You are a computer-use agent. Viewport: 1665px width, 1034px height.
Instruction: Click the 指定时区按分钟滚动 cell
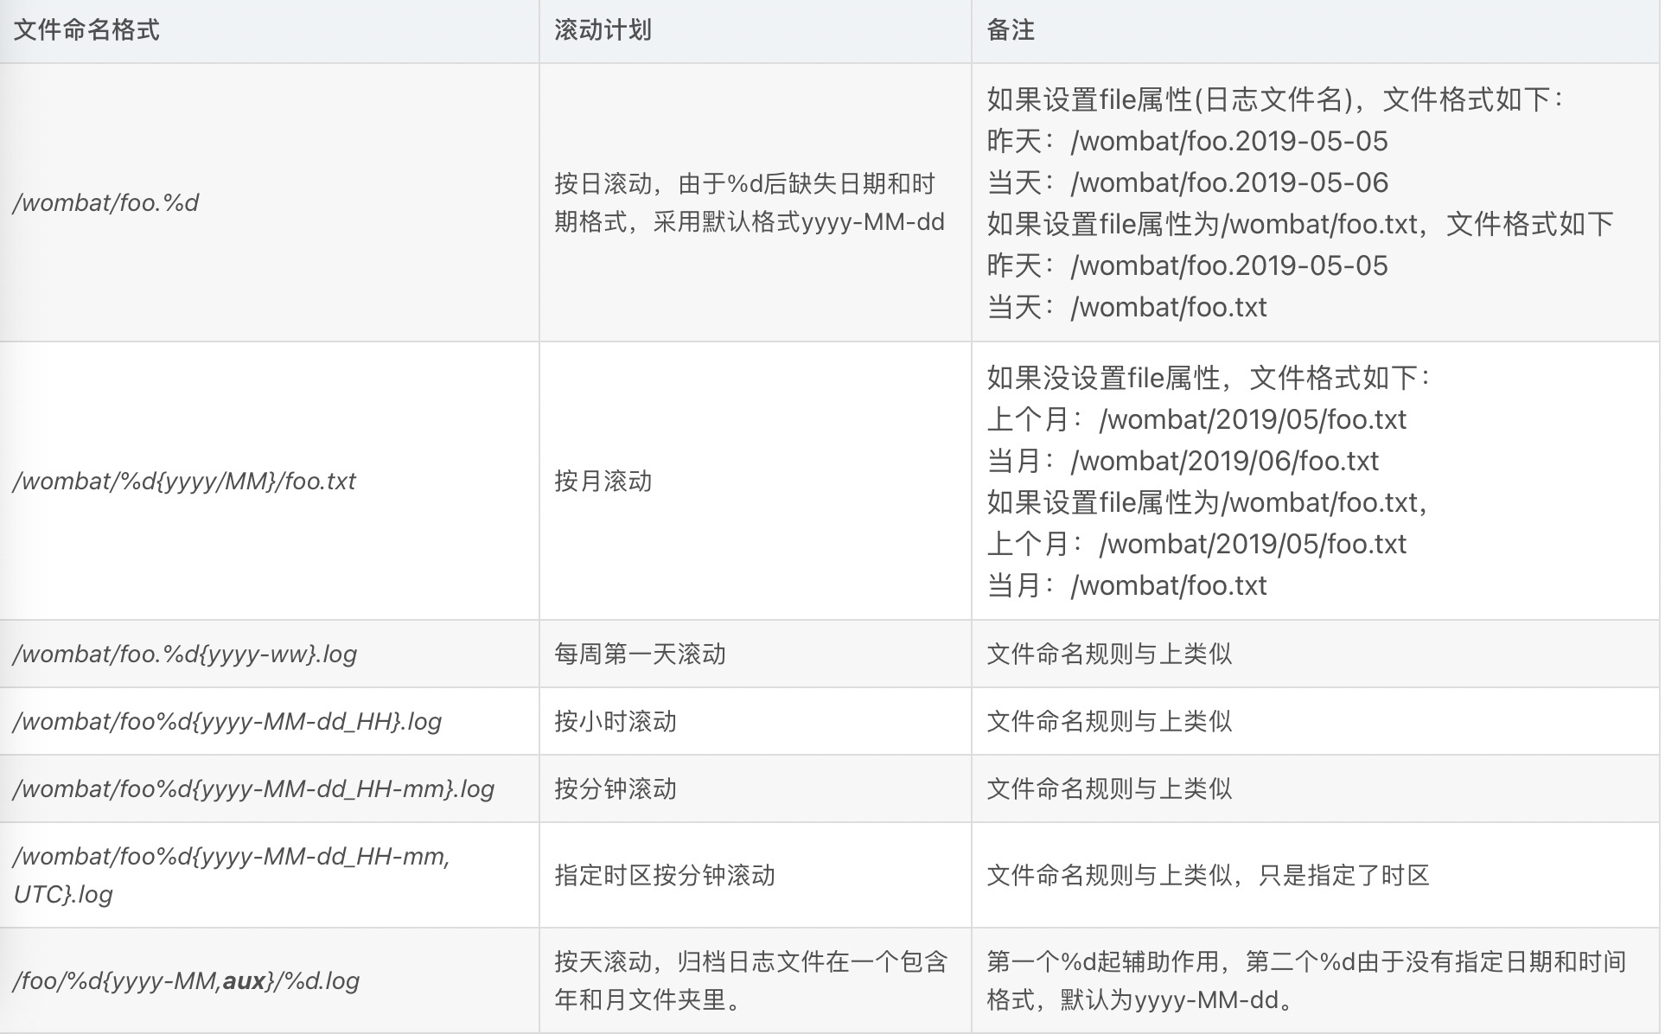click(664, 875)
